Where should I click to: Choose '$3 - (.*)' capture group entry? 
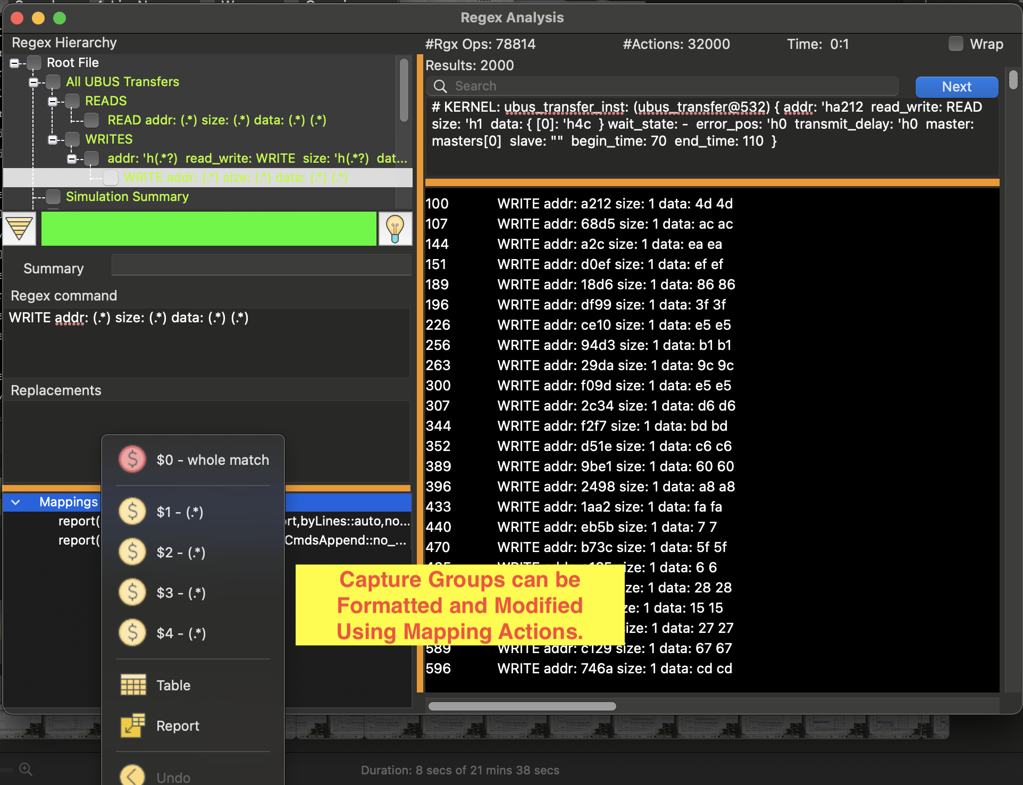[x=194, y=592]
